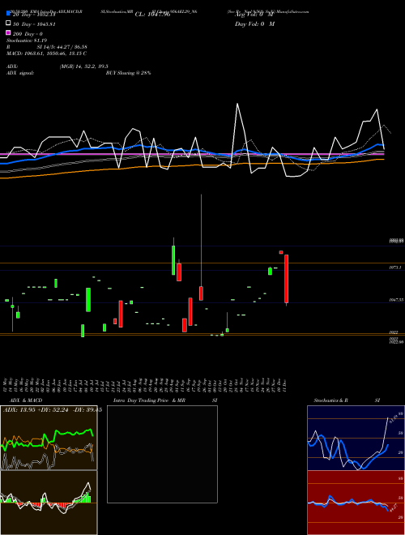Click the blue 20 Day legend swatch

8,14
